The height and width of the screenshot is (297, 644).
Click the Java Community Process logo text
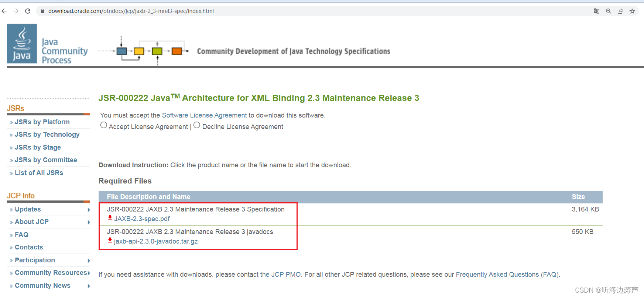(64, 51)
